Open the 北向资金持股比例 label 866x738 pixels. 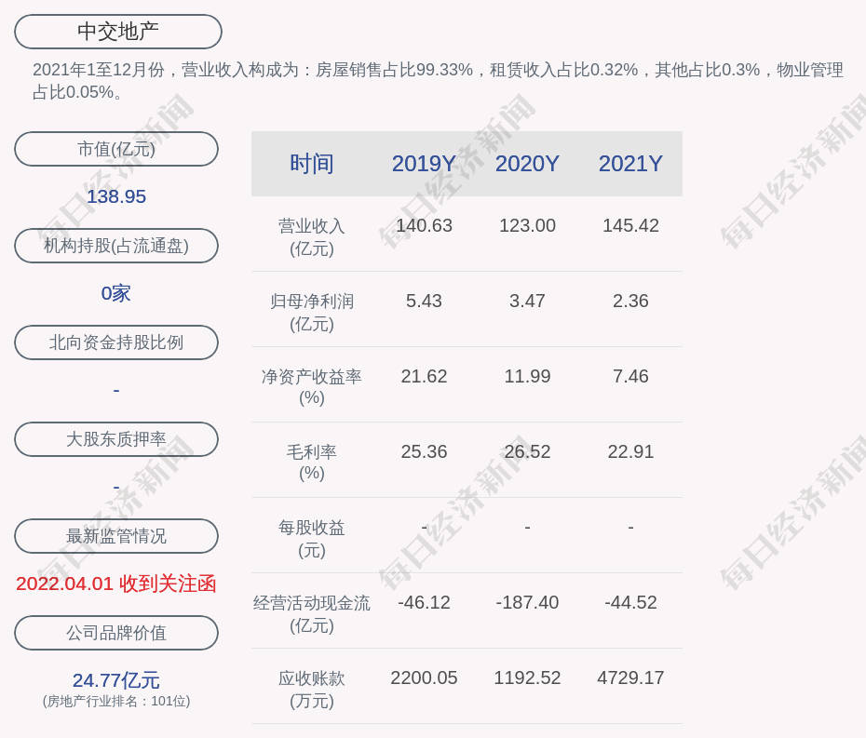coord(116,342)
